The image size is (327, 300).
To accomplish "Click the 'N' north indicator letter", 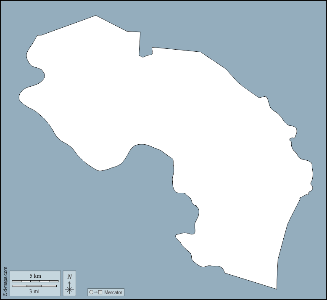I will [x=70, y=276].
